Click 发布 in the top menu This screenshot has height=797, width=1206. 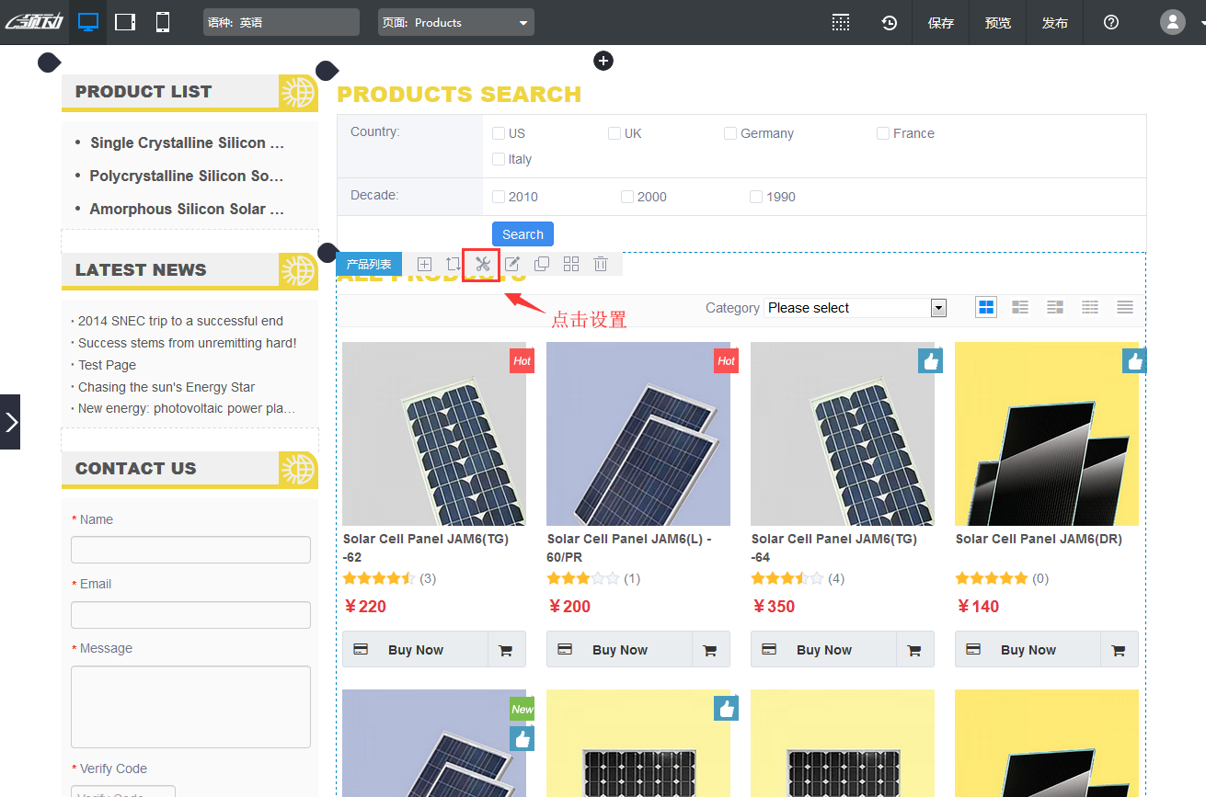pos(1054,23)
